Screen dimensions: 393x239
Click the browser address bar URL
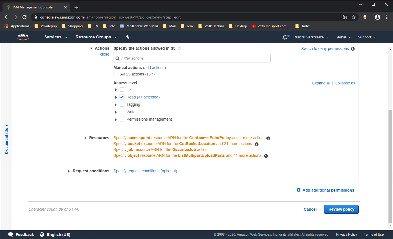point(110,17)
